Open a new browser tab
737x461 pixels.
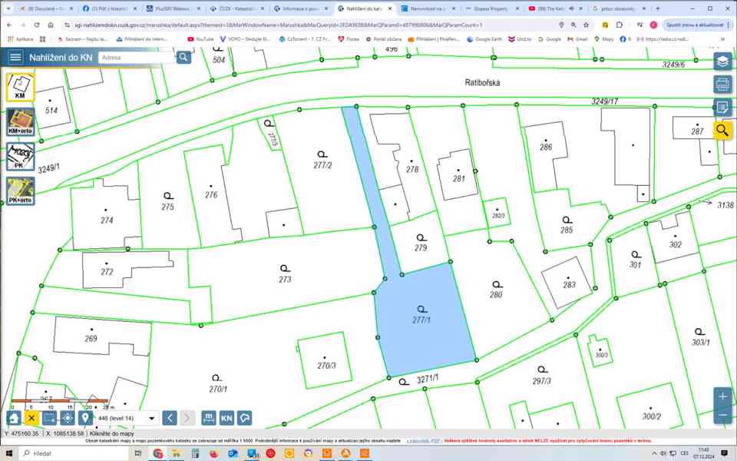(658, 8)
